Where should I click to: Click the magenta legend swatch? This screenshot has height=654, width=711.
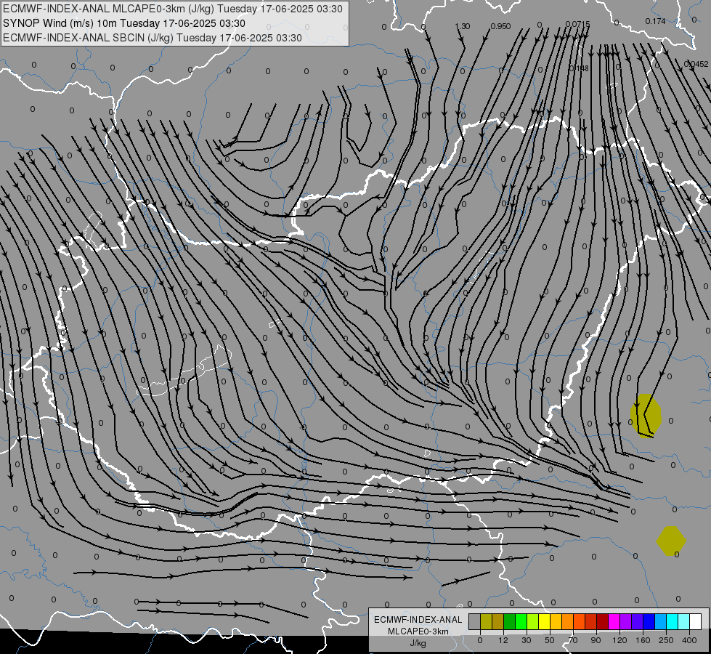[x=614, y=621]
